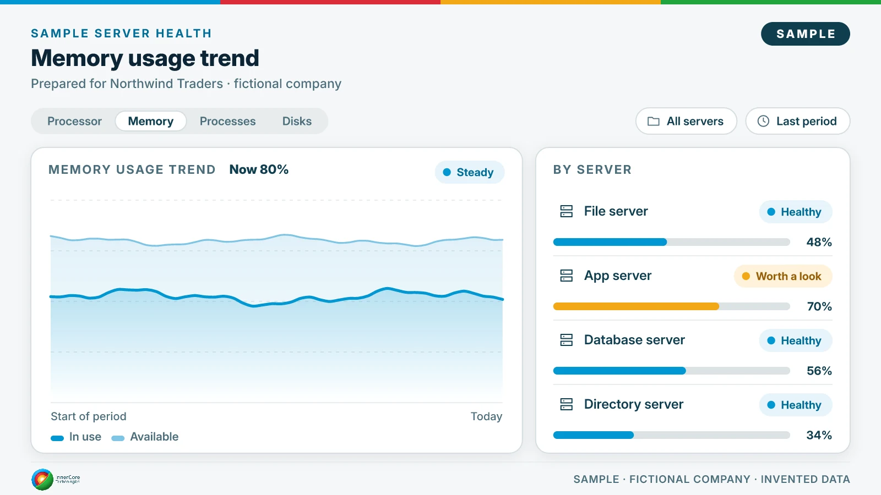
Task: Click the Start of period axis label
Action: 89,416
